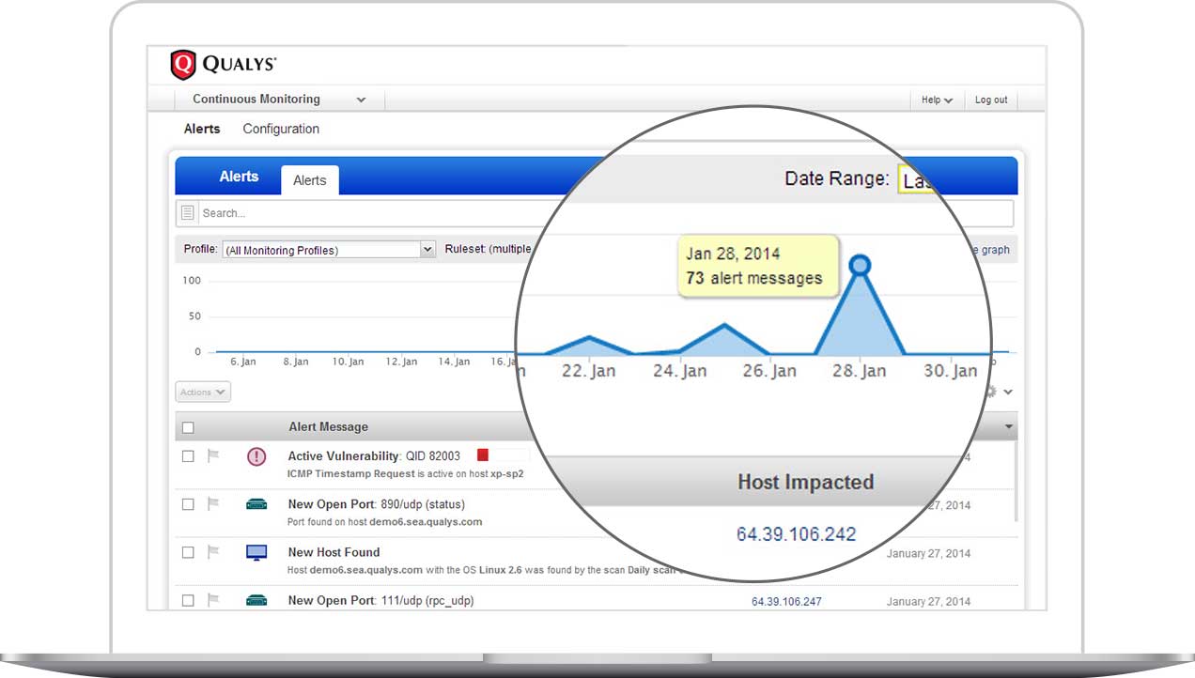The height and width of the screenshot is (678, 1195).
Task: Flag the New Open Port 890/udp alert
Action: tap(214, 504)
